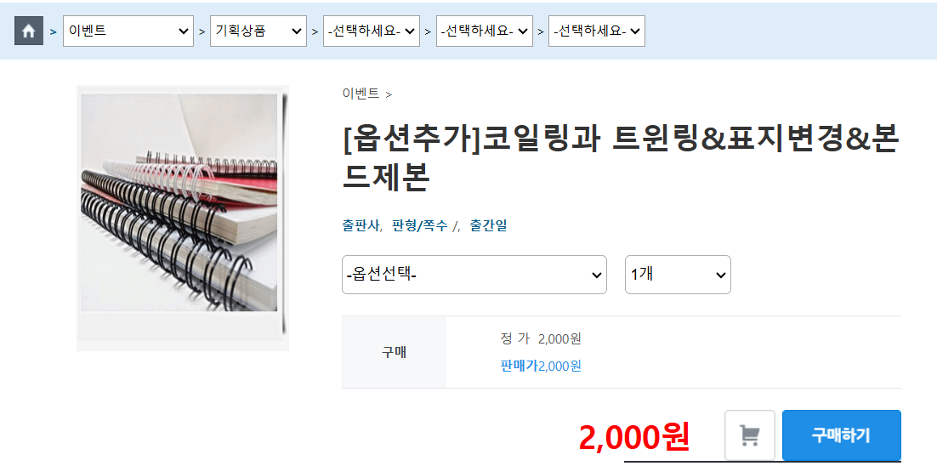The height and width of the screenshot is (466, 937).
Task: Click the spiral notebook product image
Action: (179, 203)
